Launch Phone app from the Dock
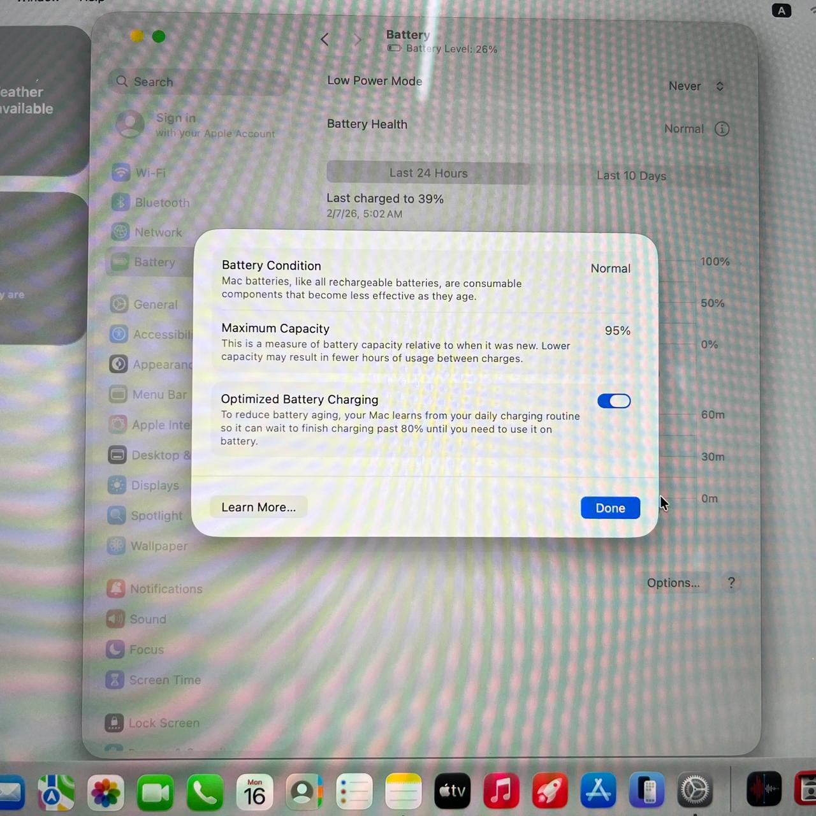 point(205,792)
